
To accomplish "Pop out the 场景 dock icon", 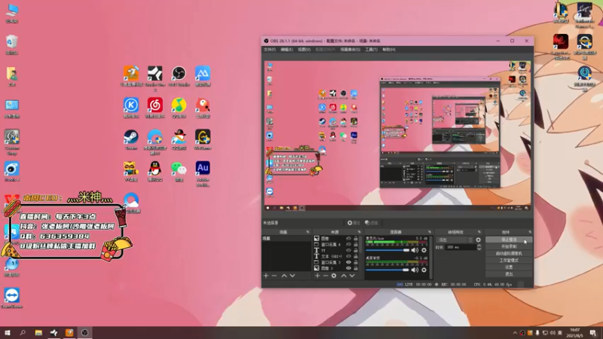I will (x=308, y=232).
